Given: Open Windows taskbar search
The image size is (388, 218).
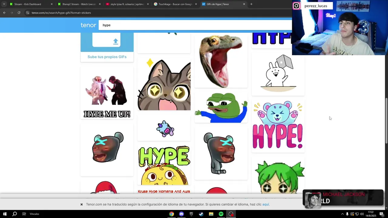Looking at the screenshot, I should coord(14,214).
